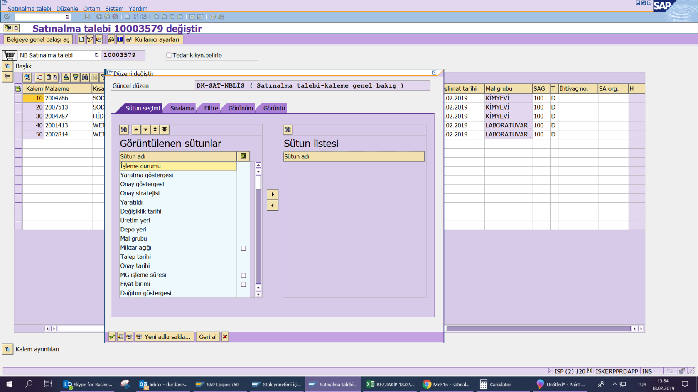Select the Dağıtım göstergesi column row
This screenshot has width=698, height=392.
point(178,293)
